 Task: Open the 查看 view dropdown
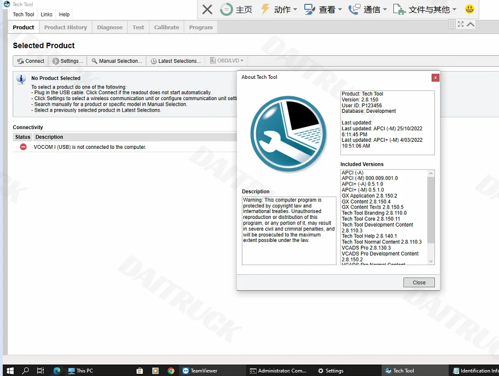[x=323, y=9]
